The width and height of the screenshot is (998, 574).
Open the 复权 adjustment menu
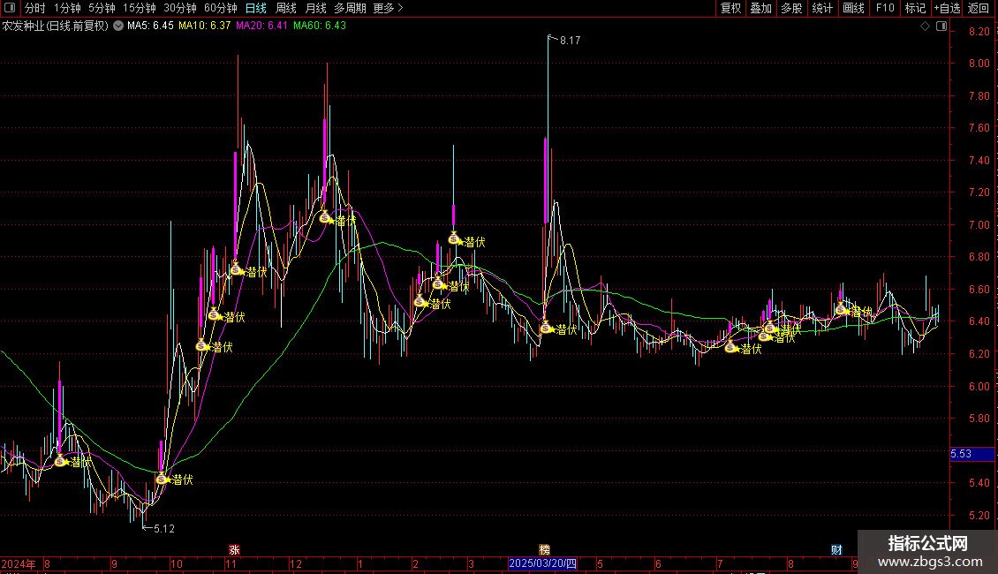(x=730, y=8)
